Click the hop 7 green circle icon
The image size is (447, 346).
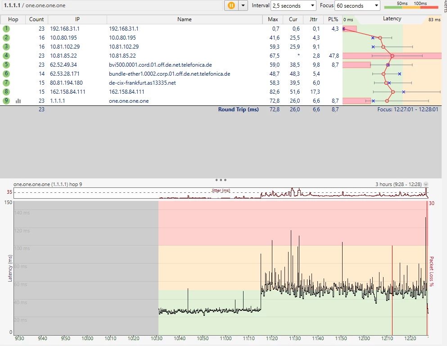click(x=6, y=83)
